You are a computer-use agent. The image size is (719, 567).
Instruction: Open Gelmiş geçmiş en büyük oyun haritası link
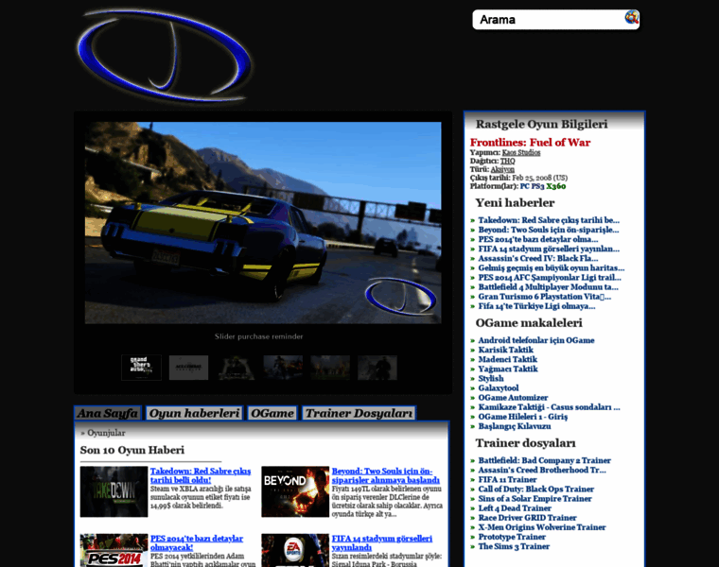click(552, 268)
